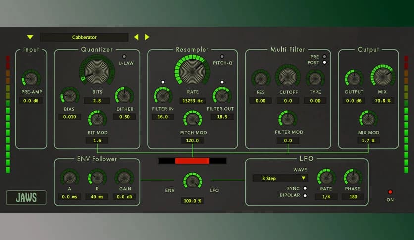Screen dimensions: 414x240
Task: Click the PHASE value 180
Action: click(353, 197)
